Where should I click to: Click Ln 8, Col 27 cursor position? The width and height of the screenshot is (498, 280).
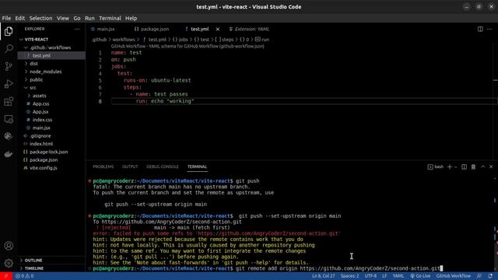click(x=324, y=276)
